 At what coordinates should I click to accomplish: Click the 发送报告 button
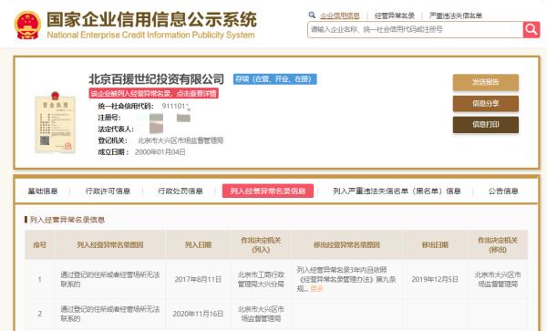pyautogui.click(x=486, y=82)
